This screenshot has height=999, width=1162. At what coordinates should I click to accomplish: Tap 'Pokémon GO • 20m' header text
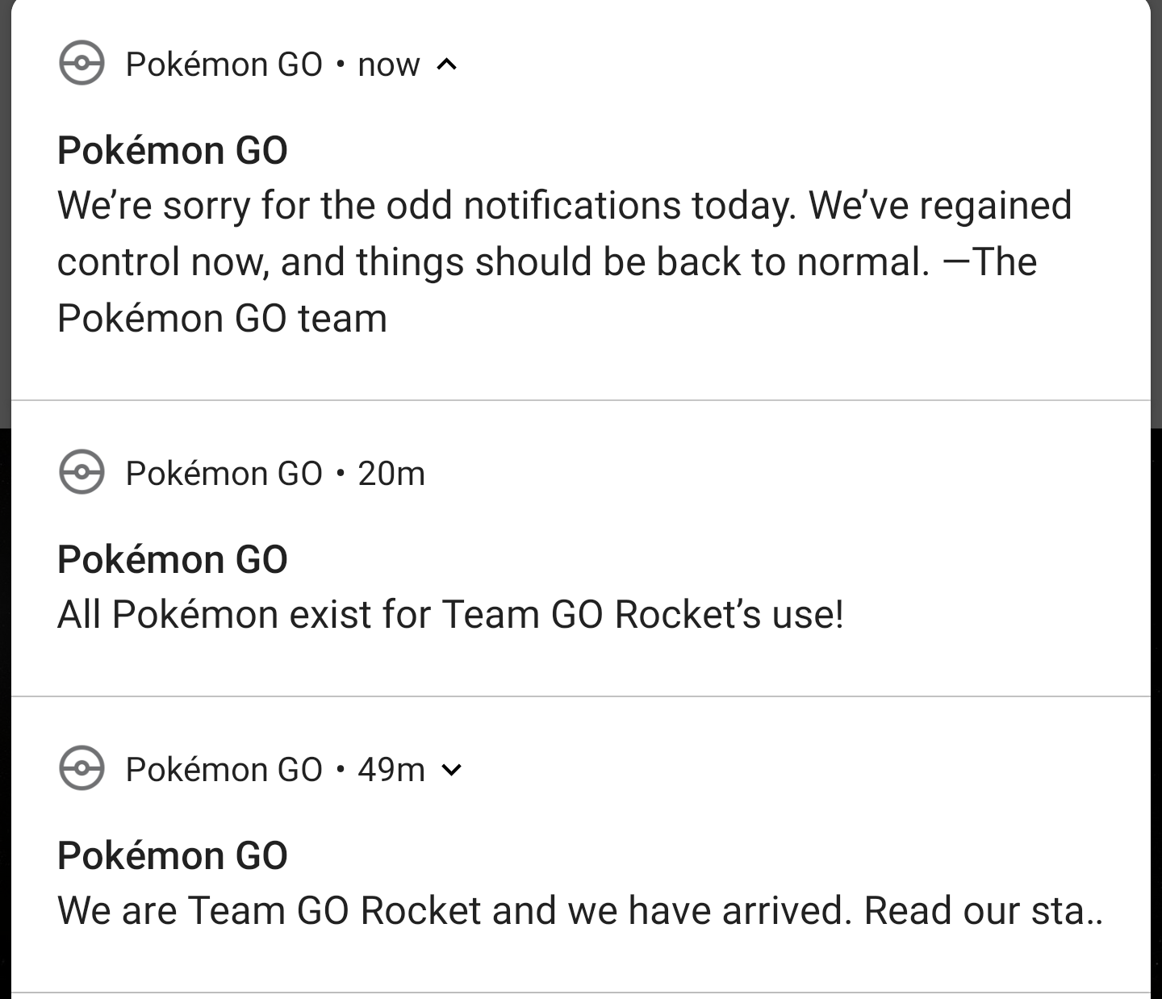[x=224, y=474]
